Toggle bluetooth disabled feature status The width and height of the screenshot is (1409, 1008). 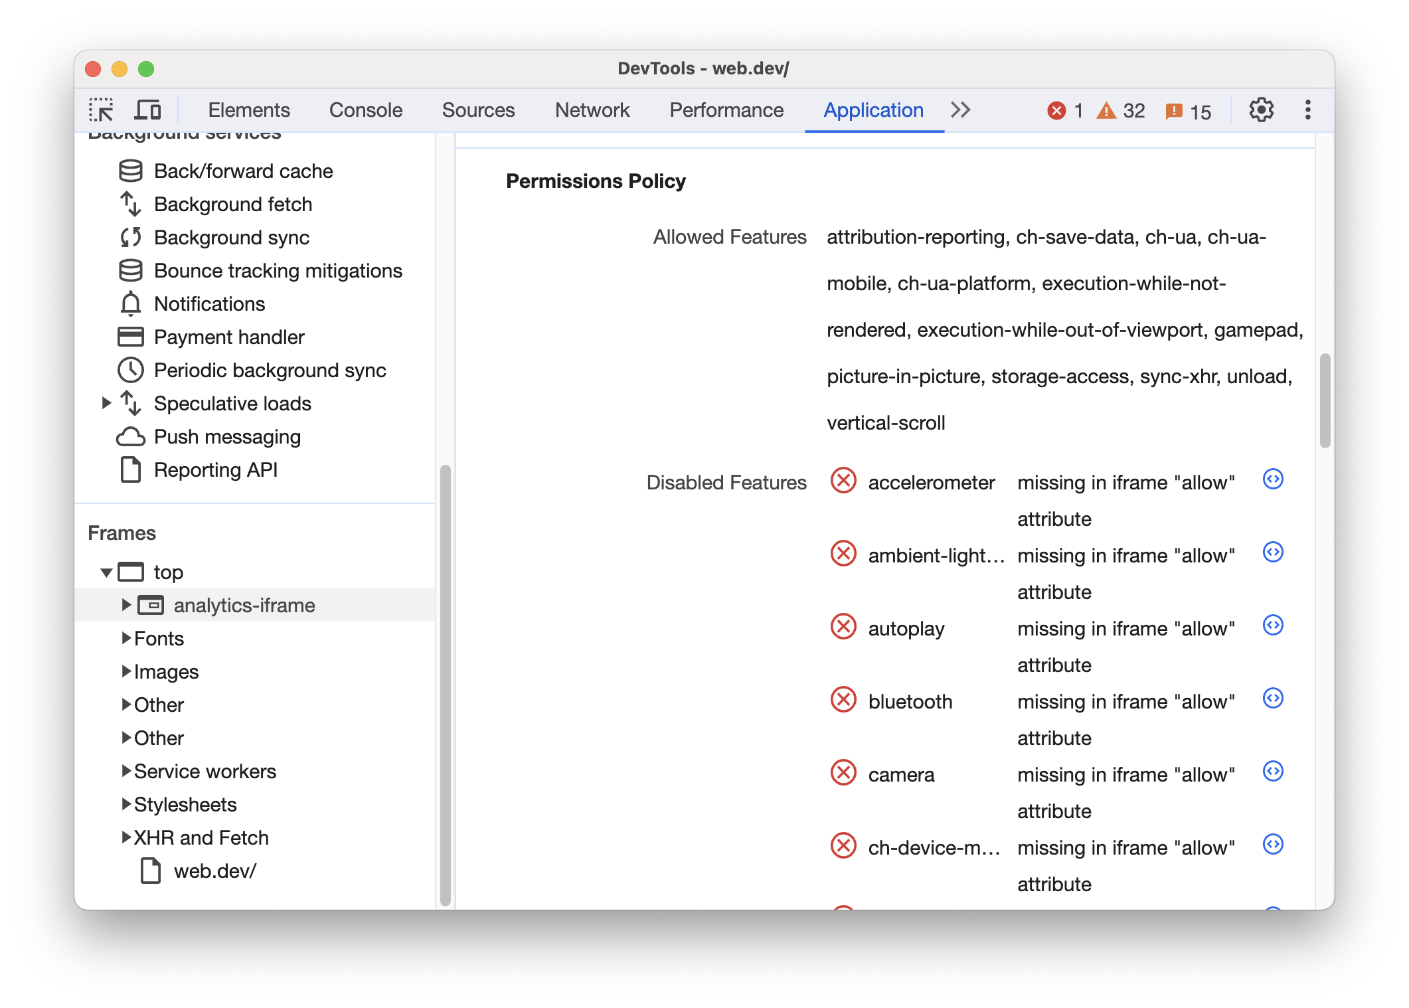point(845,699)
